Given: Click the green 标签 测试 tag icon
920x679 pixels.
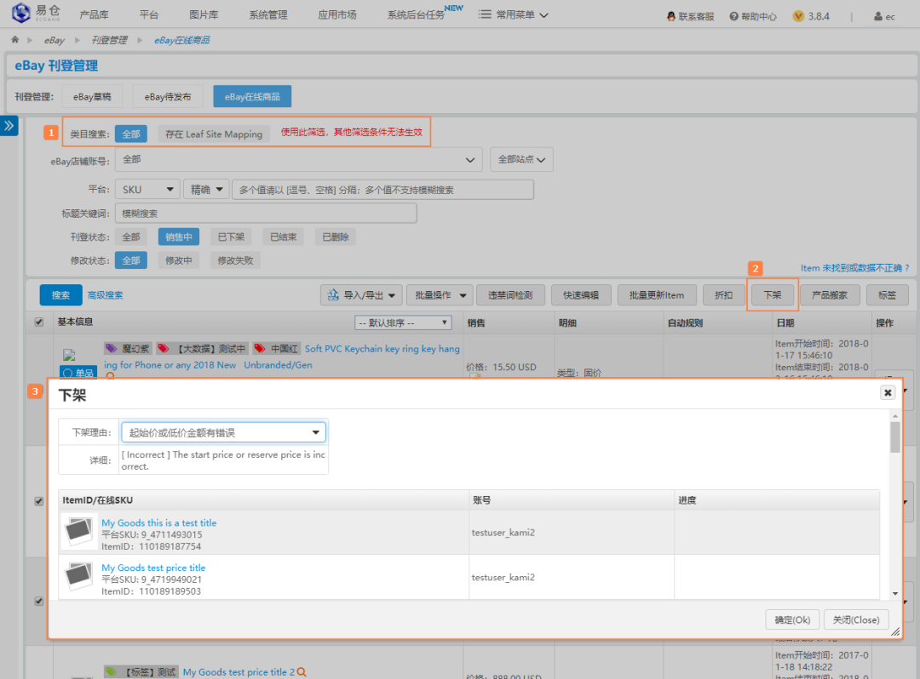Looking at the screenshot, I should 111,671.
